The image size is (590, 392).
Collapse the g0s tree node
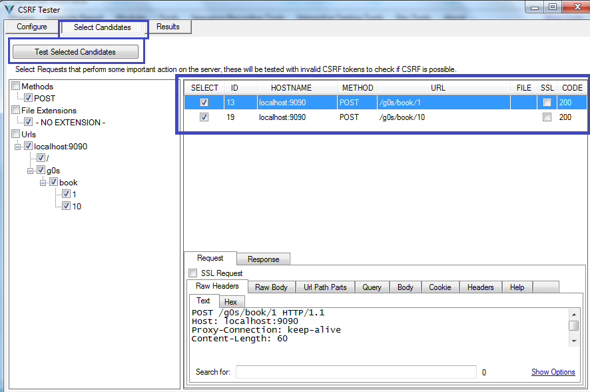(31, 170)
